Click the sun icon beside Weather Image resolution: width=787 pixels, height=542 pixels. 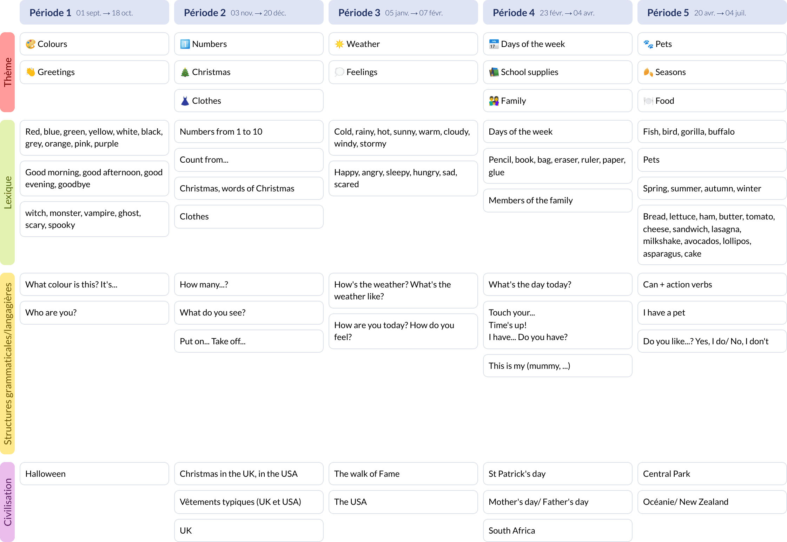click(x=339, y=44)
